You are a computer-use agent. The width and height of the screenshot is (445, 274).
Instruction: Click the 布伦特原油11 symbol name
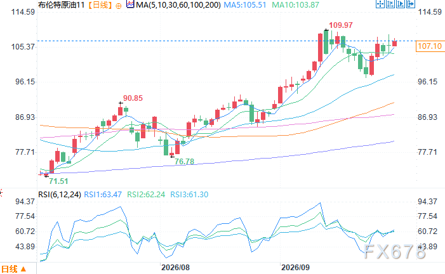coord(62,5)
